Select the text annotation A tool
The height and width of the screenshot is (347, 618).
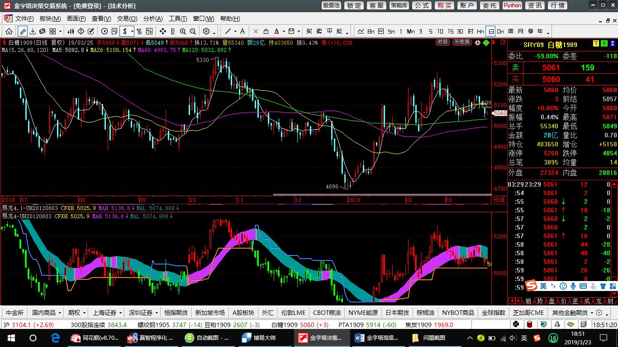click(x=242, y=31)
